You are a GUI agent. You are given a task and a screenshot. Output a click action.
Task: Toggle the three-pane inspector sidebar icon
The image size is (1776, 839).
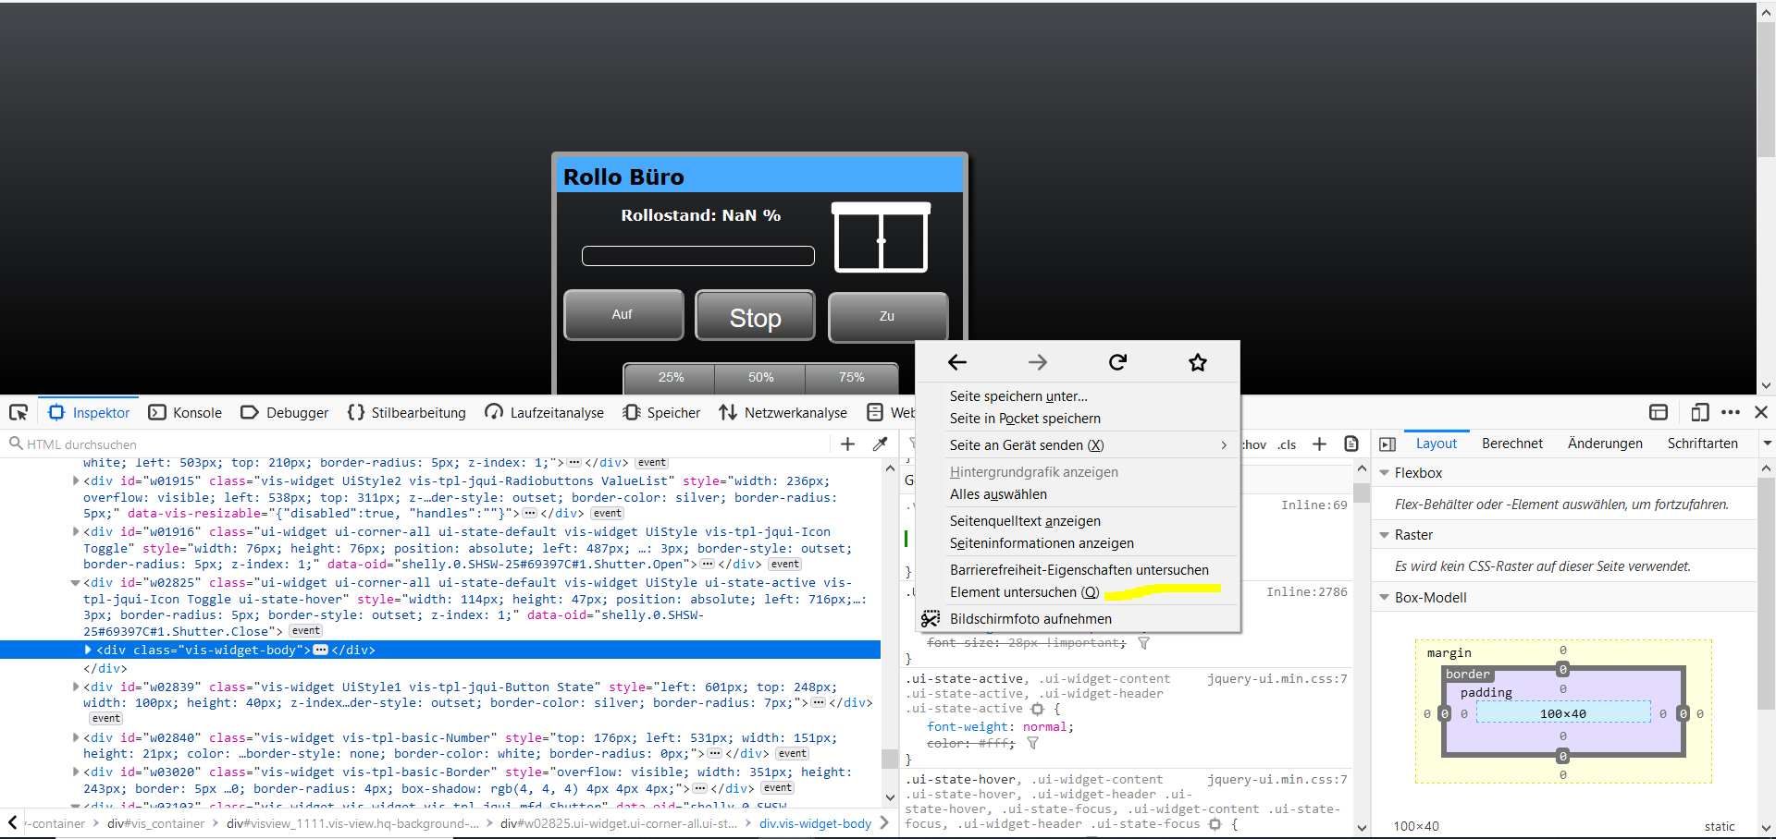pos(1387,444)
